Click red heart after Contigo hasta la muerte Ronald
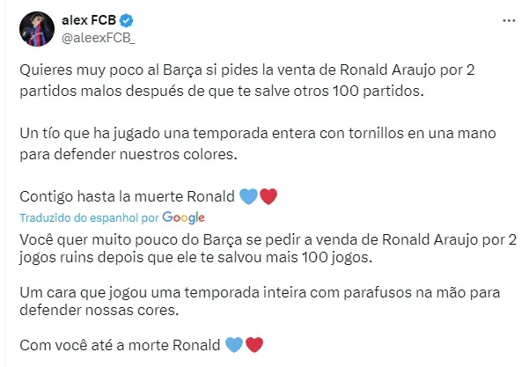 pyautogui.click(x=268, y=196)
